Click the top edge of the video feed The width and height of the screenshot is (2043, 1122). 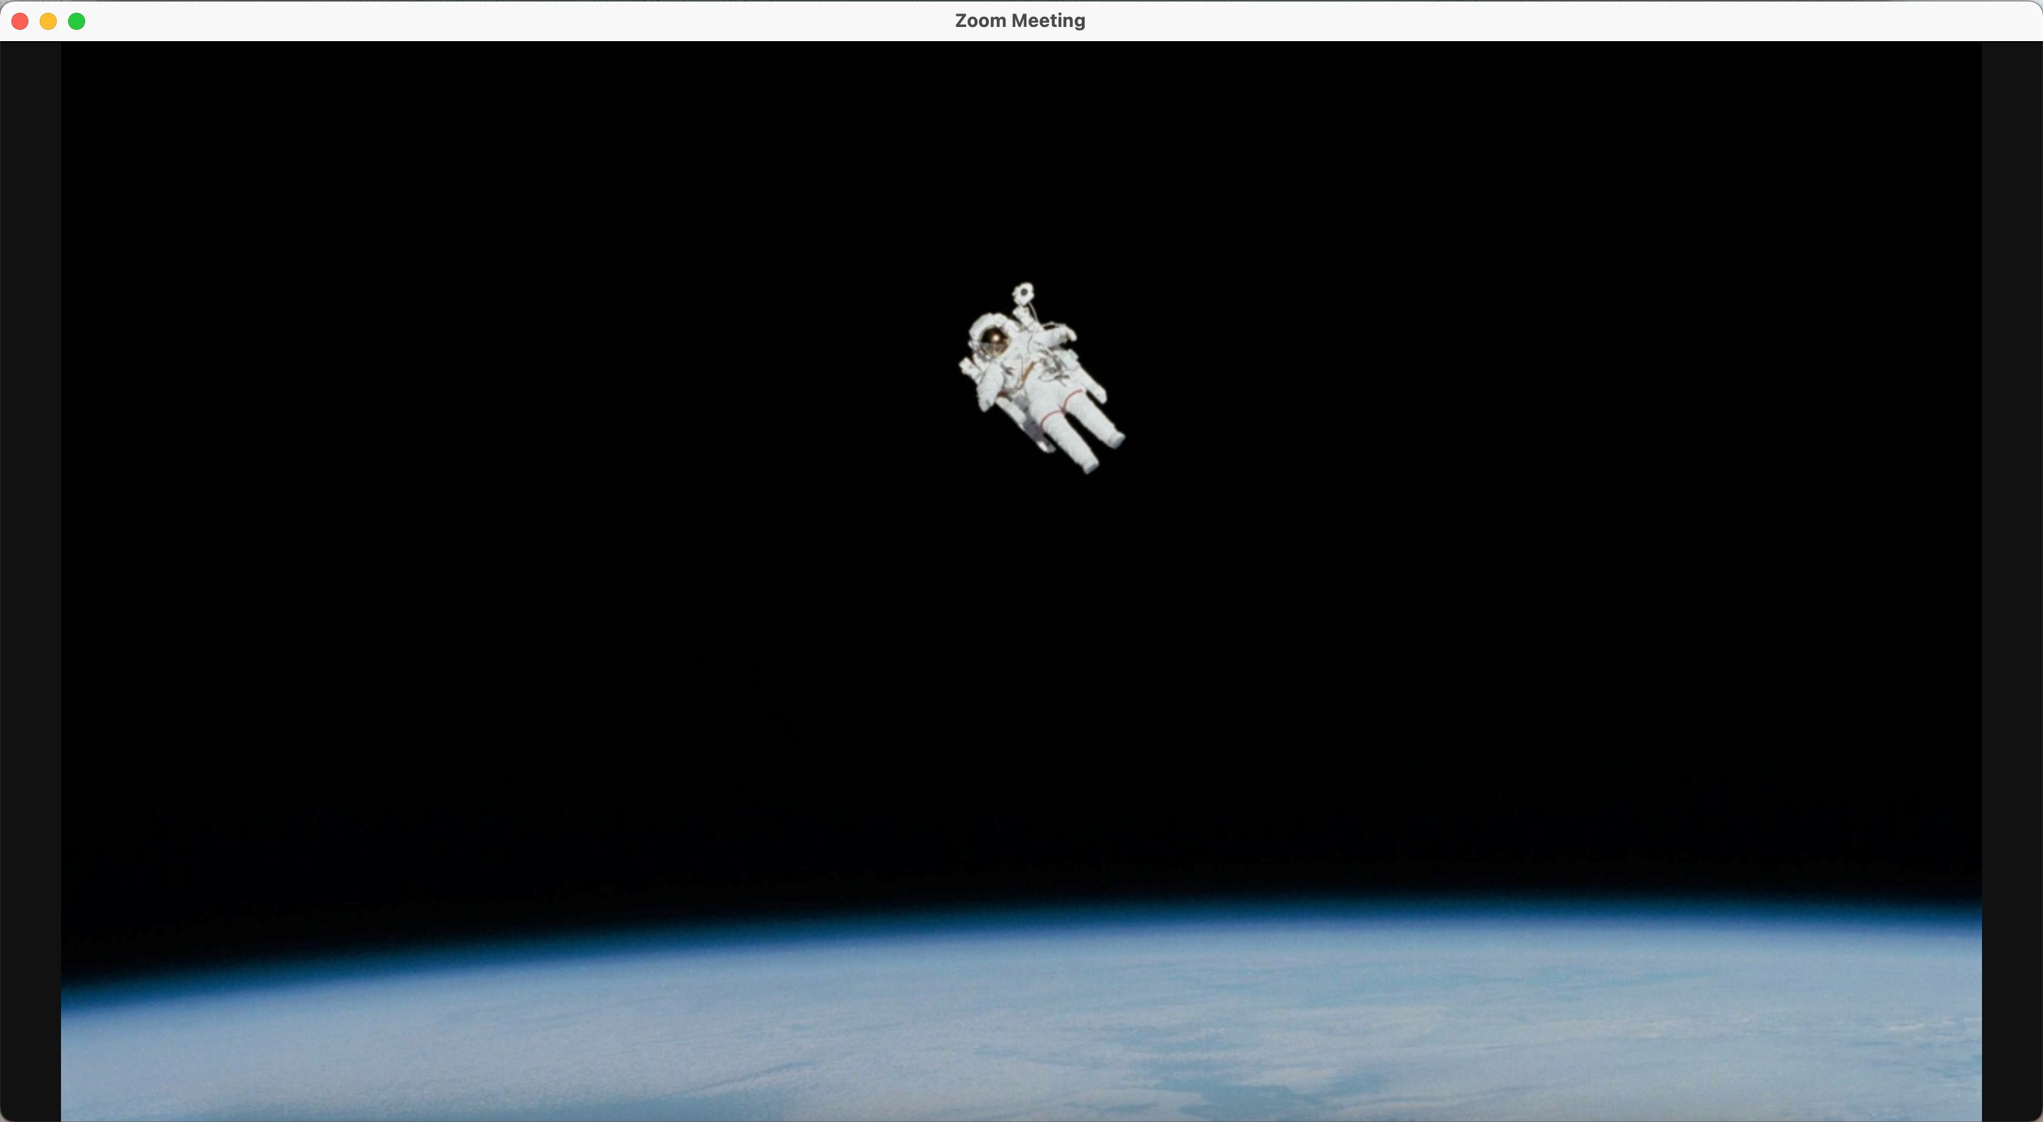tap(1020, 55)
